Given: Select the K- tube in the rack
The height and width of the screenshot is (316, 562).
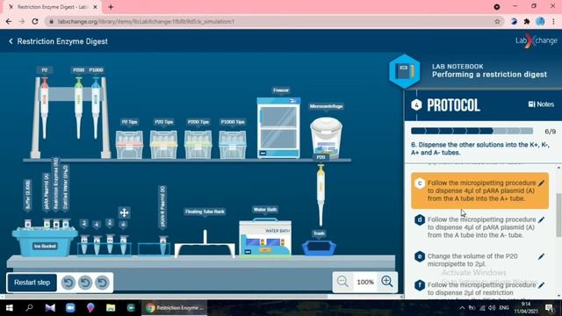Looking at the screenshot, I should point(123,244).
